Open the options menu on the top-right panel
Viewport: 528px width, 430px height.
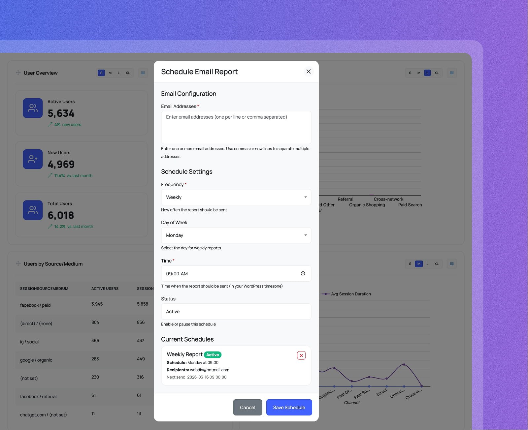[x=451, y=73]
